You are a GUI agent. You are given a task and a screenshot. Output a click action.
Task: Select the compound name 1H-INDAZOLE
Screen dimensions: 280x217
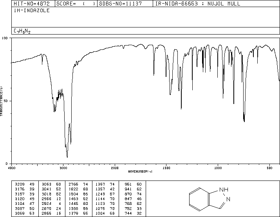[x=32, y=10]
